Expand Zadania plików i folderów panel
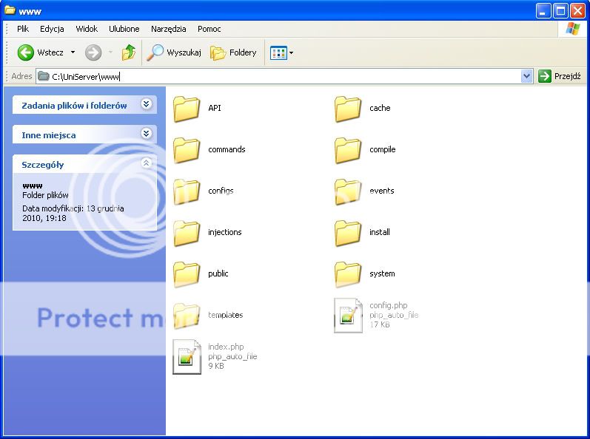 pos(146,105)
